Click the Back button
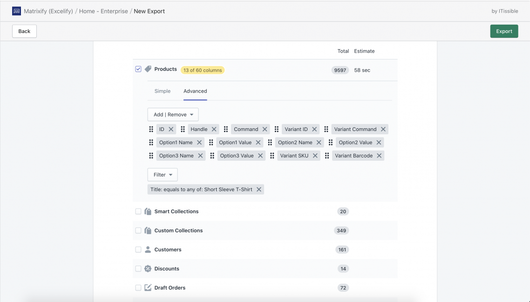The width and height of the screenshot is (530, 302). 24,31
